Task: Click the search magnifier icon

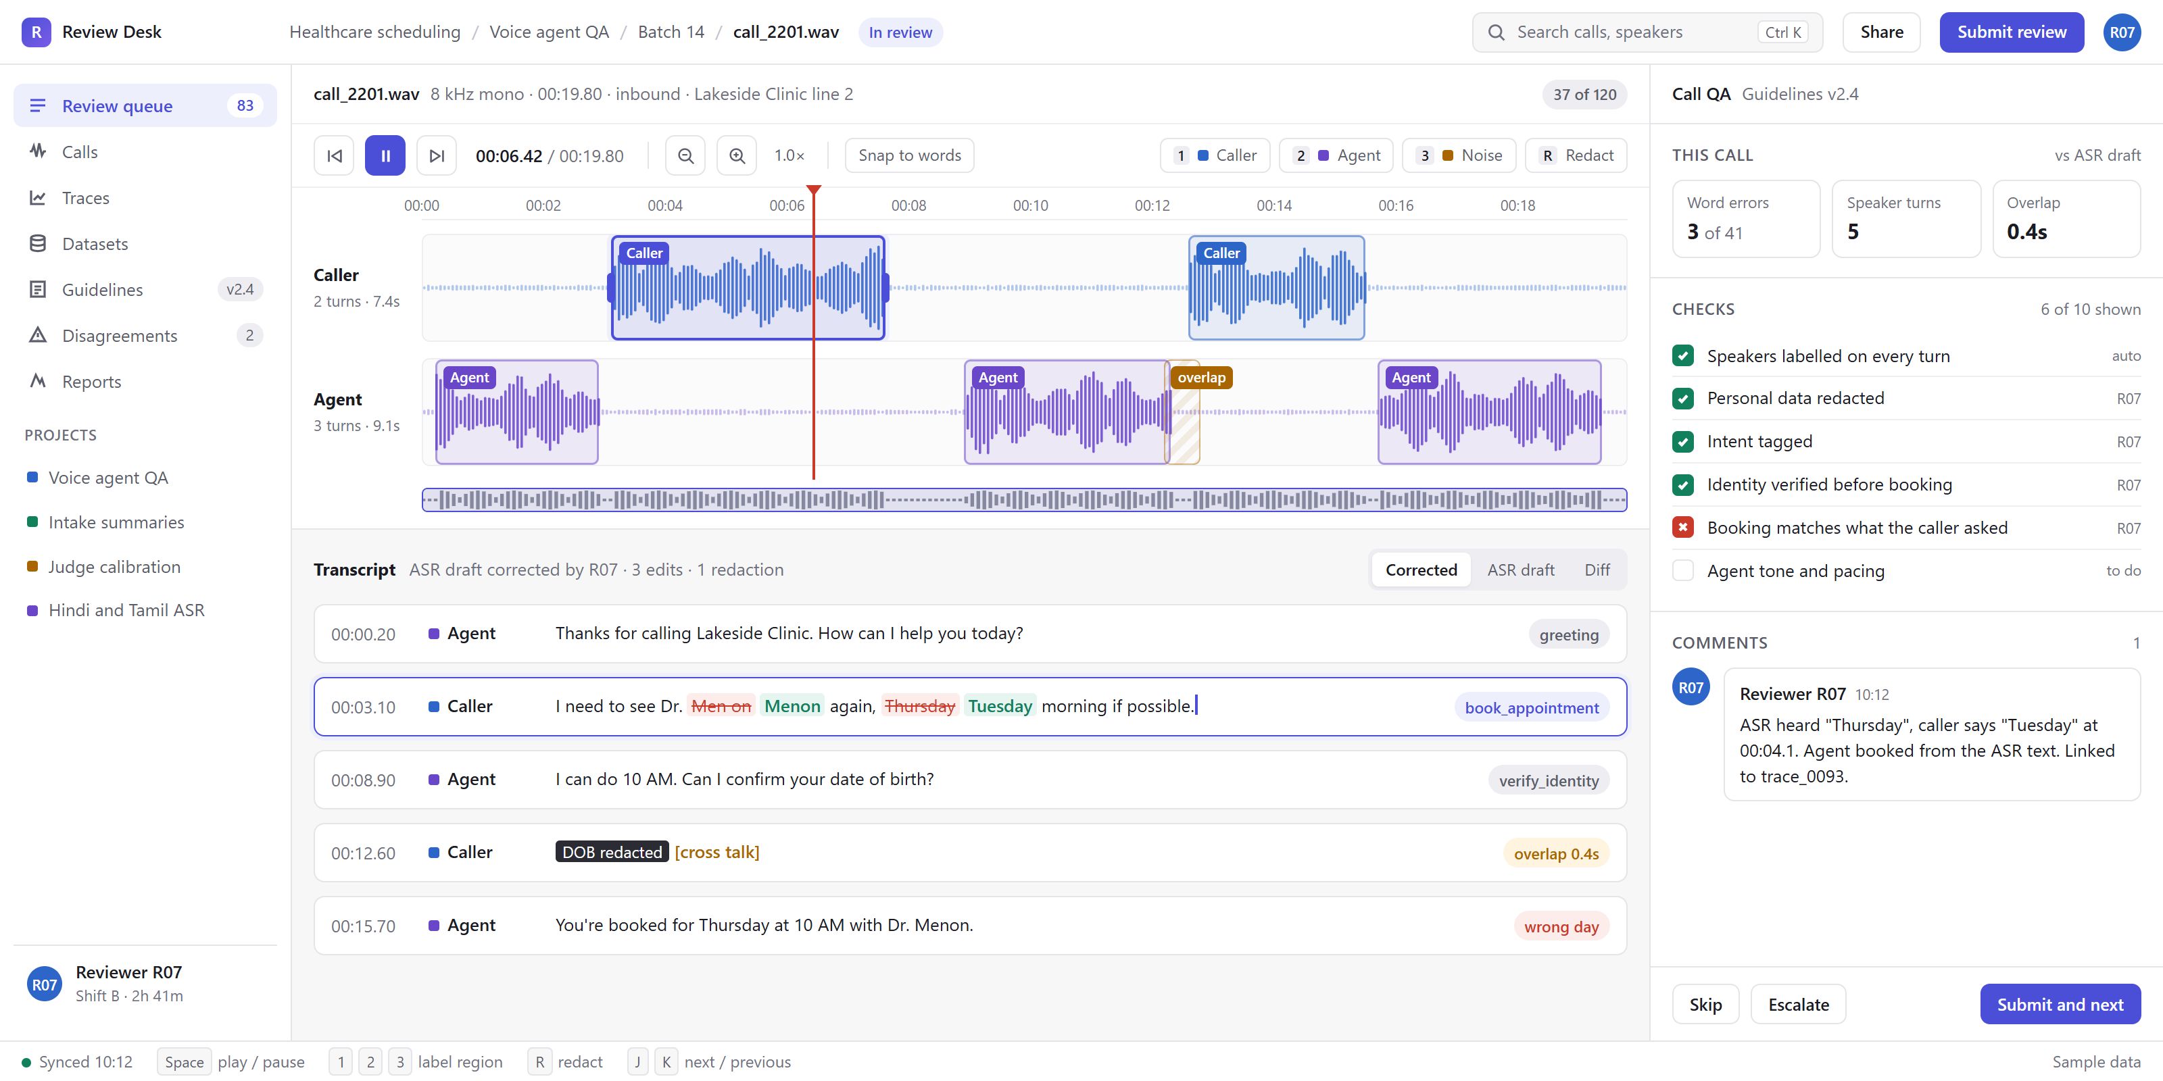Action: tap(1497, 32)
